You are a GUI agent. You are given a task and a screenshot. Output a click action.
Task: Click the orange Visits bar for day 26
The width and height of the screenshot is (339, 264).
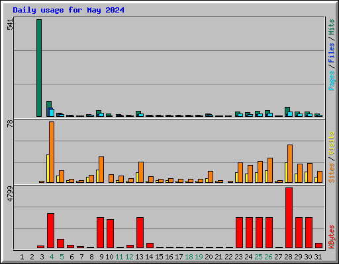click(x=270, y=170)
